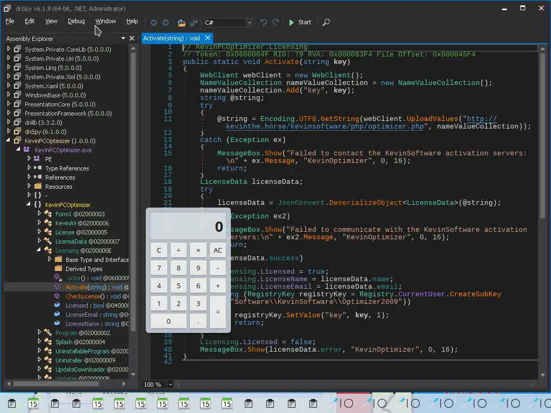Open the 100 % zoom dropdown

(x=170, y=384)
